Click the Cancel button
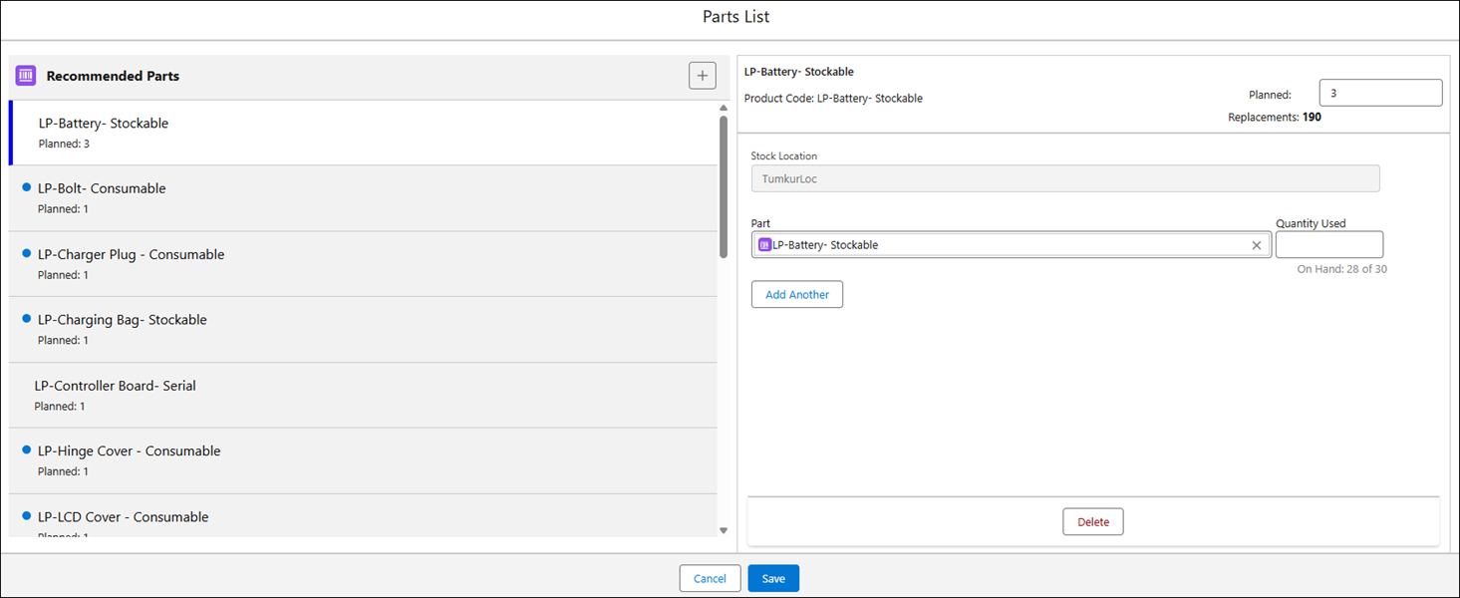The width and height of the screenshot is (1460, 598). [x=710, y=579]
